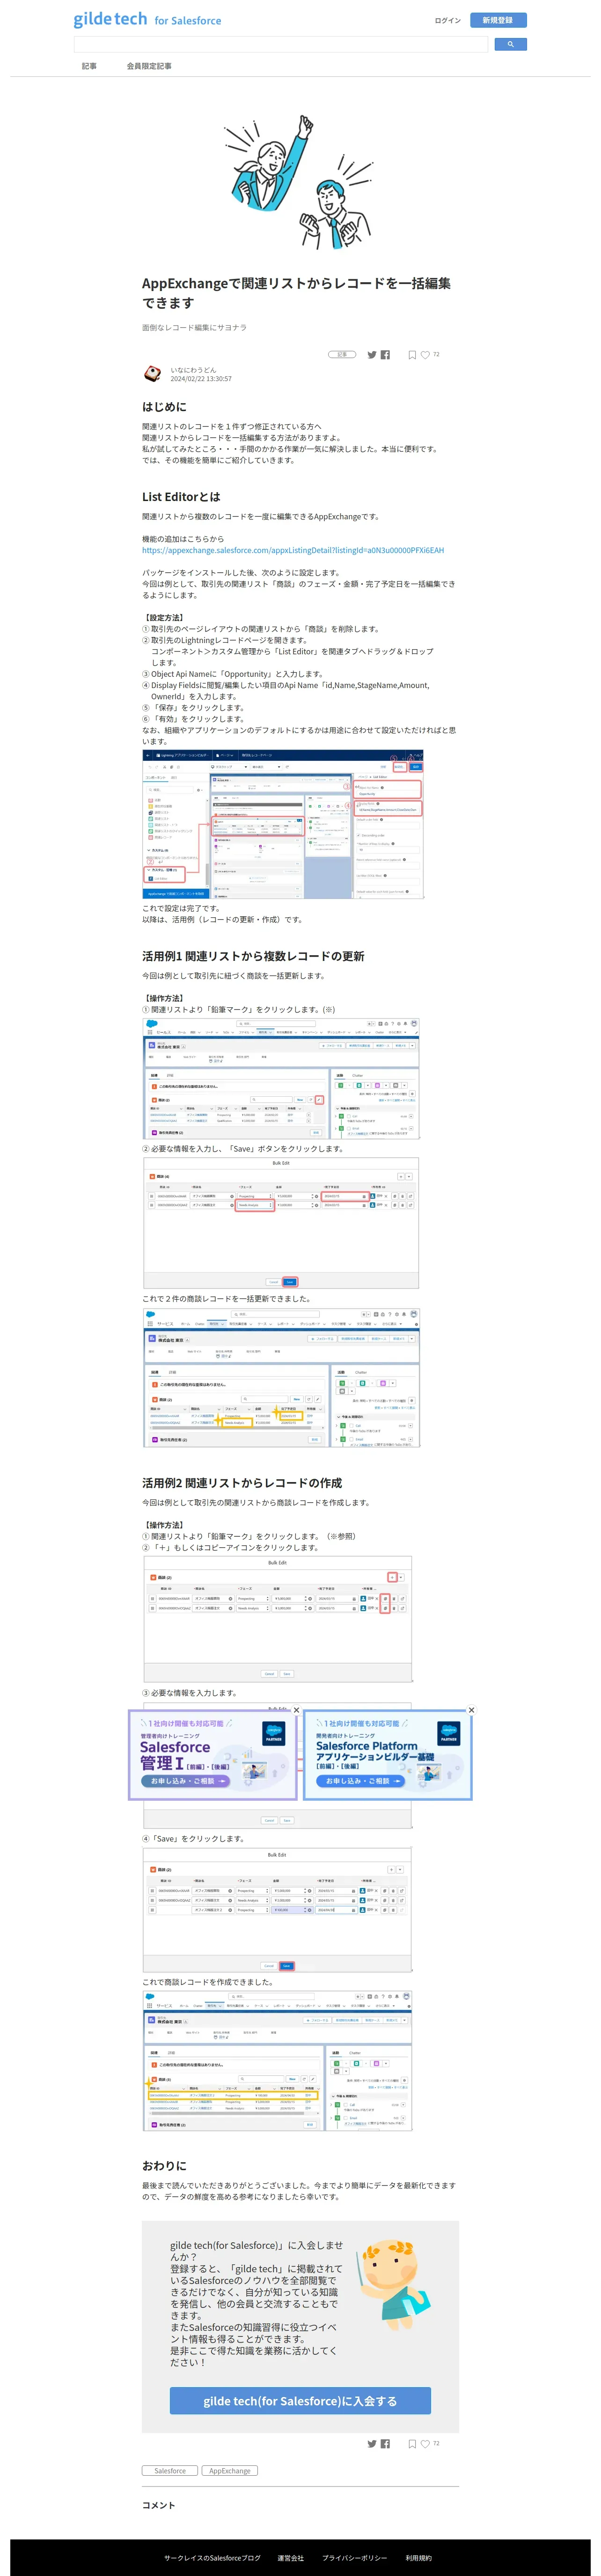Click the ログイン link
This screenshot has width=601, height=2576.
[448, 20]
